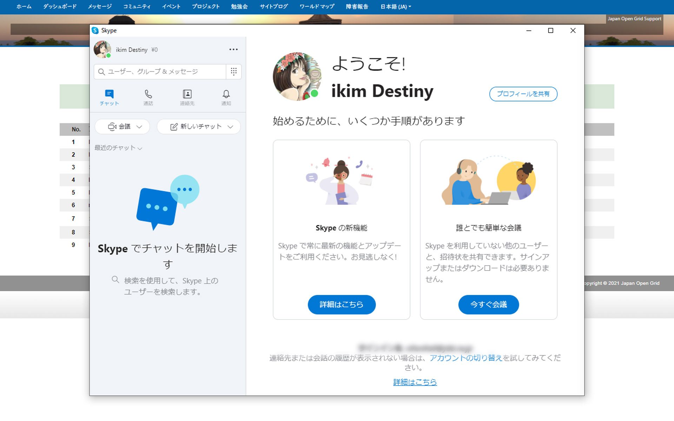Open プロジェクト in the website navigation

click(206, 7)
